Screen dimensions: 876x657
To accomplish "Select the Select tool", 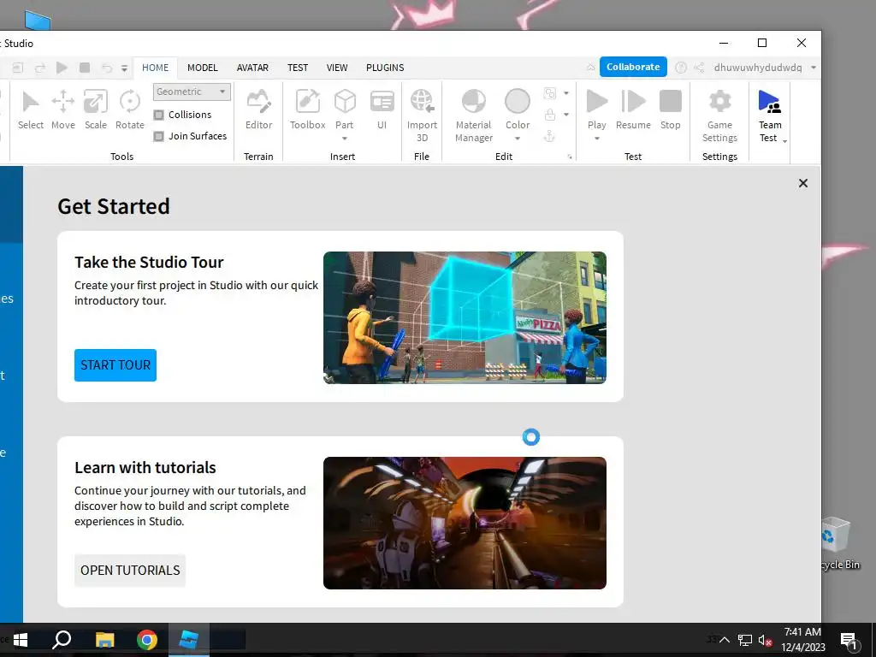I will 30,110.
